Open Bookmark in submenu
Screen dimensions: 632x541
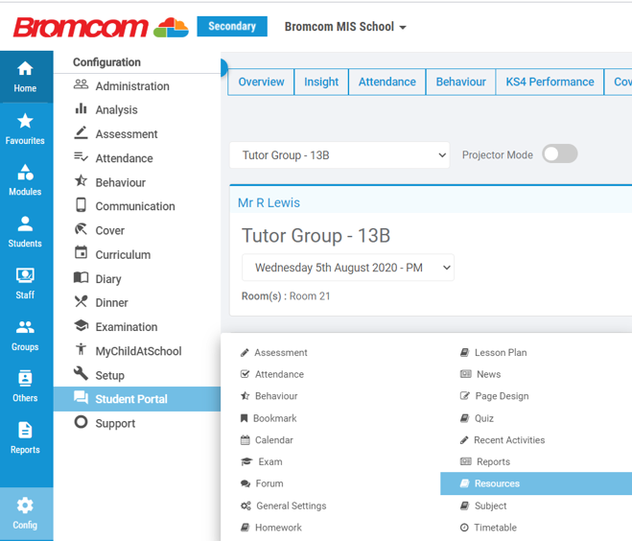pos(269,418)
